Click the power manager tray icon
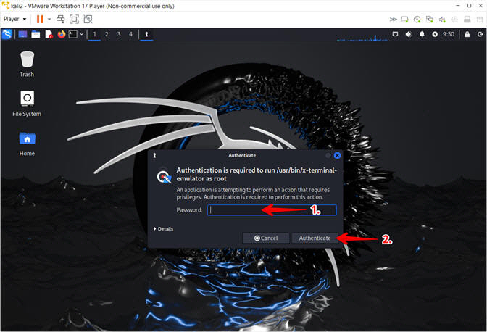The height and width of the screenshot is (332, 487). pos(435,34)
